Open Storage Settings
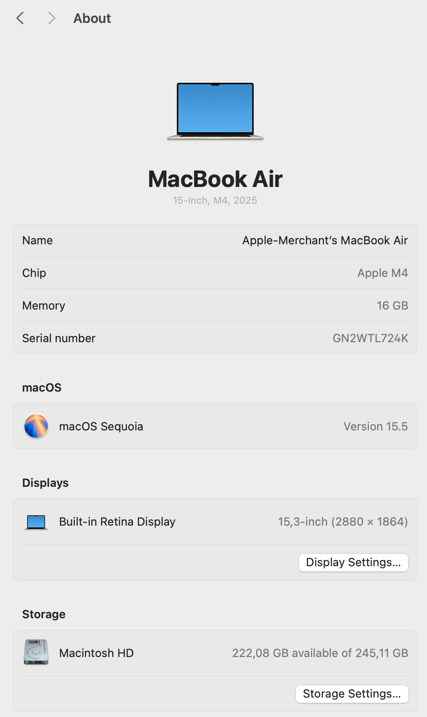The image size is (427, 717). coord(352,694)
